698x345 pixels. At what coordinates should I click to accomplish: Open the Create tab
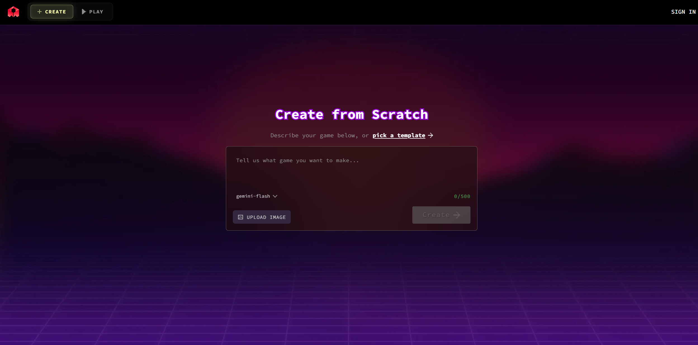(52, 12)
